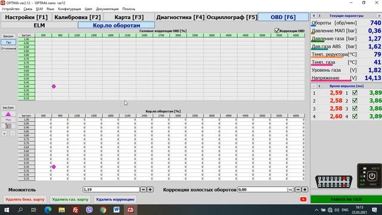Increase Множитель with the plus button

[150, 189]
